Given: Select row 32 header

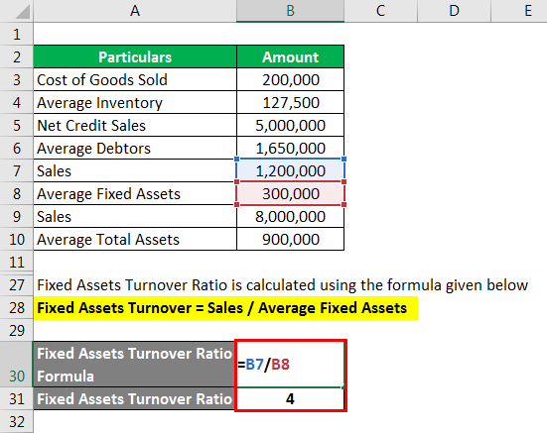Looking at the screenshot, I should click(x=17, y=421).
